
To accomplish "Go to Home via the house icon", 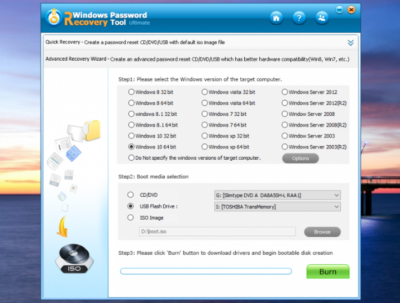I will pos(276,18).
